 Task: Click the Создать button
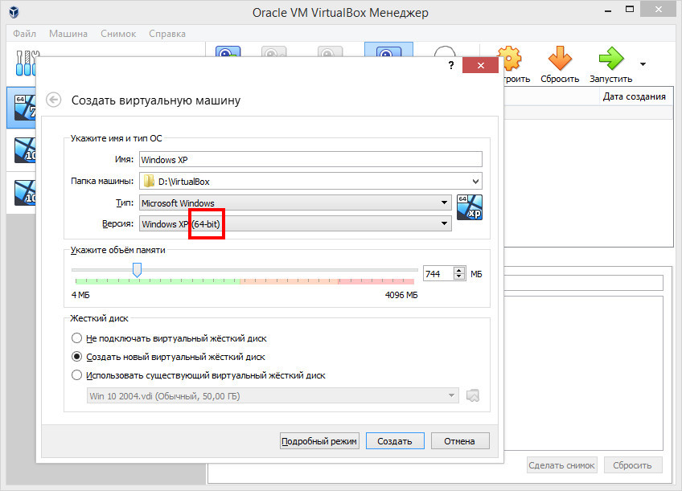click(x=395, y=441)
